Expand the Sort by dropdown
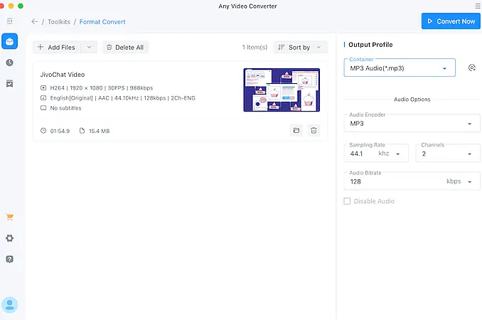Image resolution: width=482 pixels, height=320 pixels. point(301,48)
